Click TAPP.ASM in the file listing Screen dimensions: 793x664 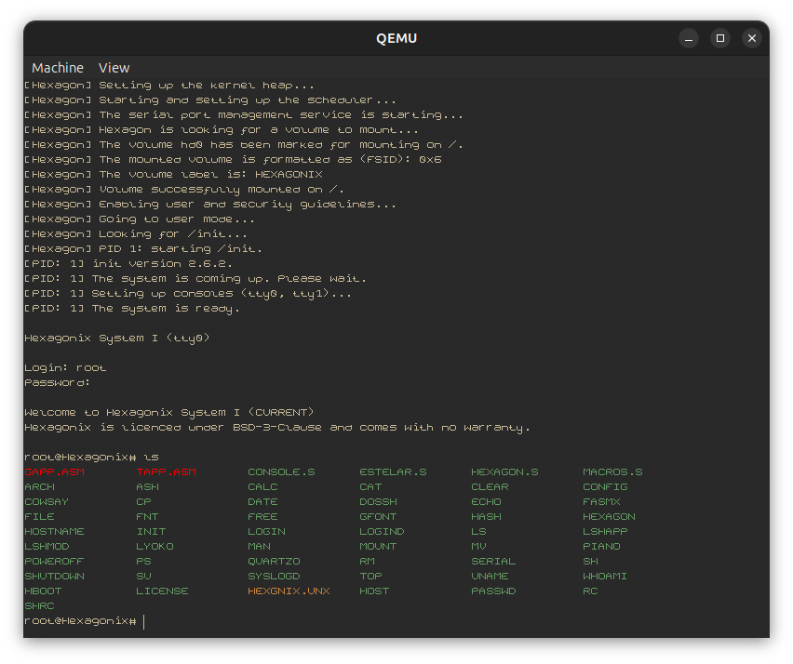pos(167,472)
